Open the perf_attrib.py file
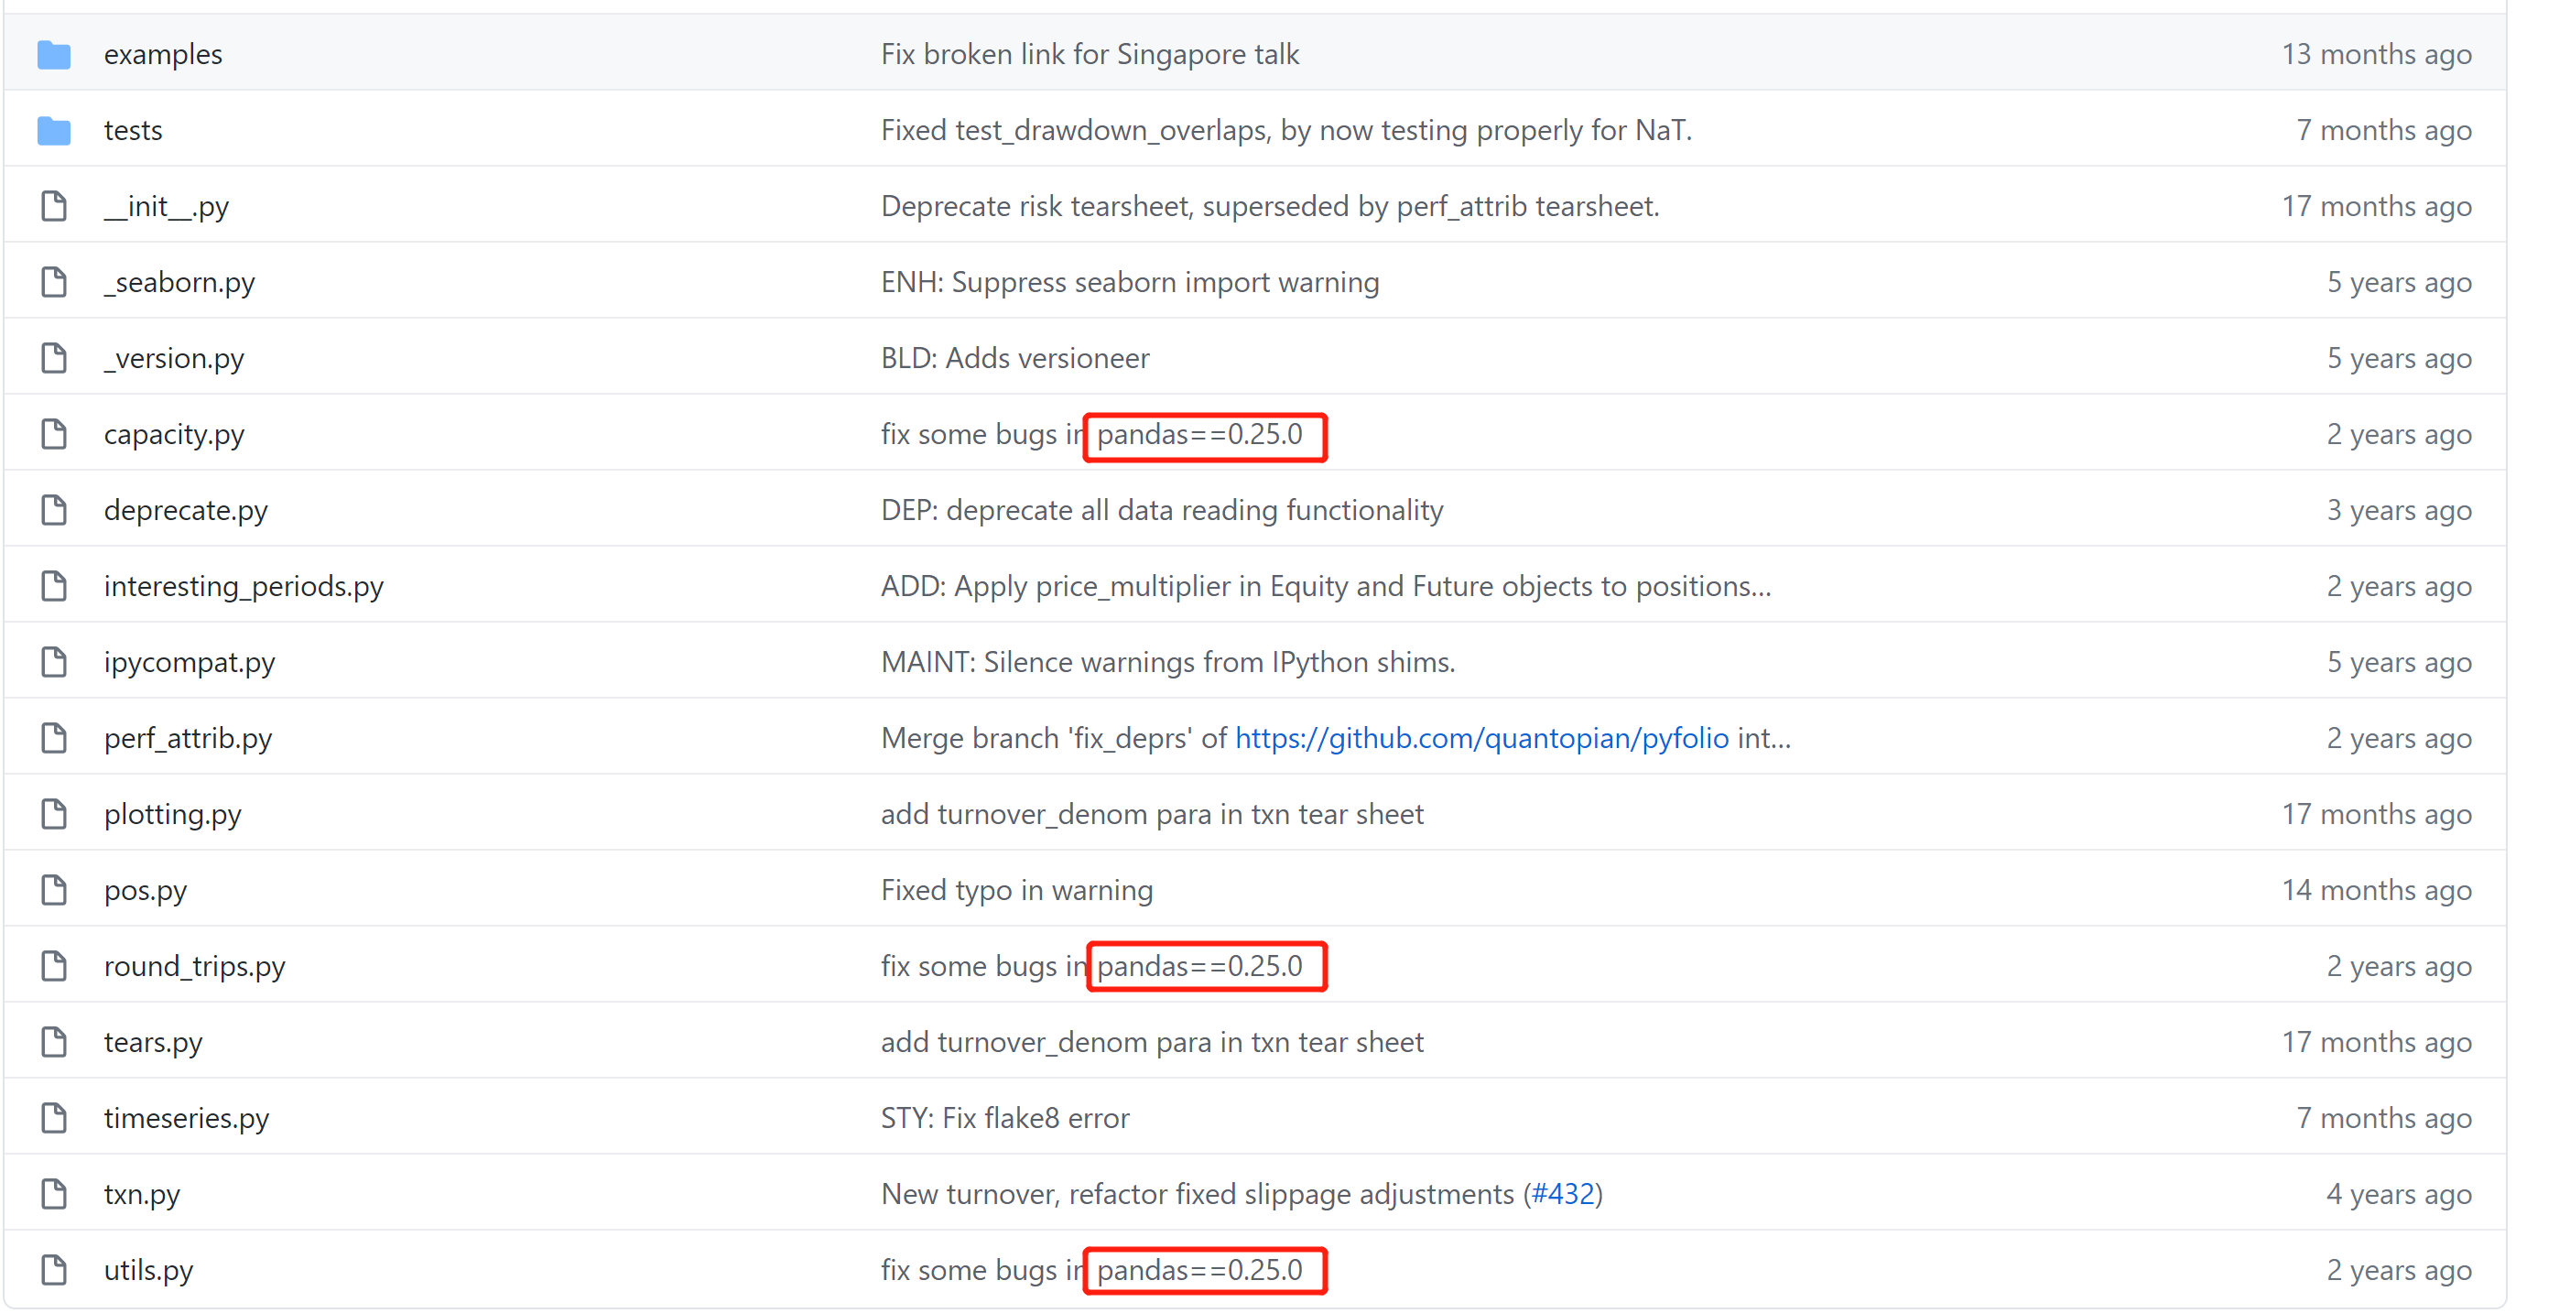The image size is (2570, 1313). (x=188, y=738)
